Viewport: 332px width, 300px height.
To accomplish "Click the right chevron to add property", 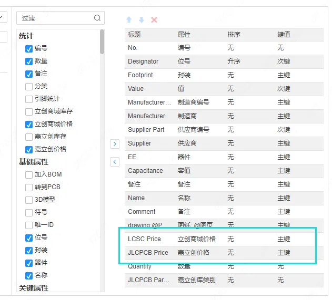I will point(115,143).
